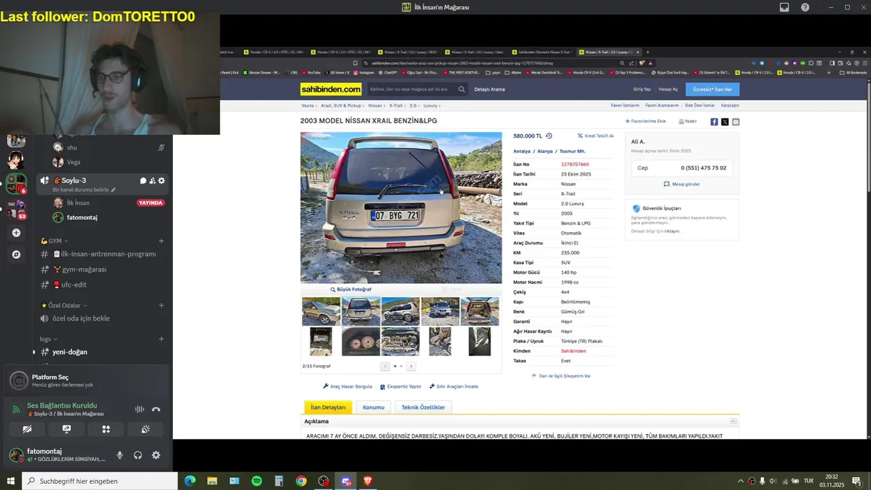The height and width of the screenshot is (490, 871).
Task: Open Discord activities launcher
Action: [x=106, y=429]
